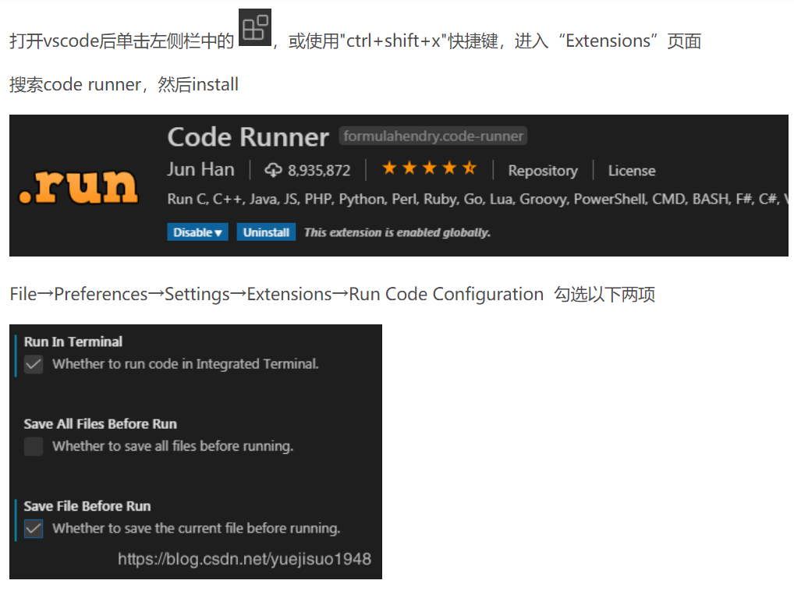Click the Code Runner .run logo
Screen dimensions: 794x591
pyautogui.click(x=78, y=186)
